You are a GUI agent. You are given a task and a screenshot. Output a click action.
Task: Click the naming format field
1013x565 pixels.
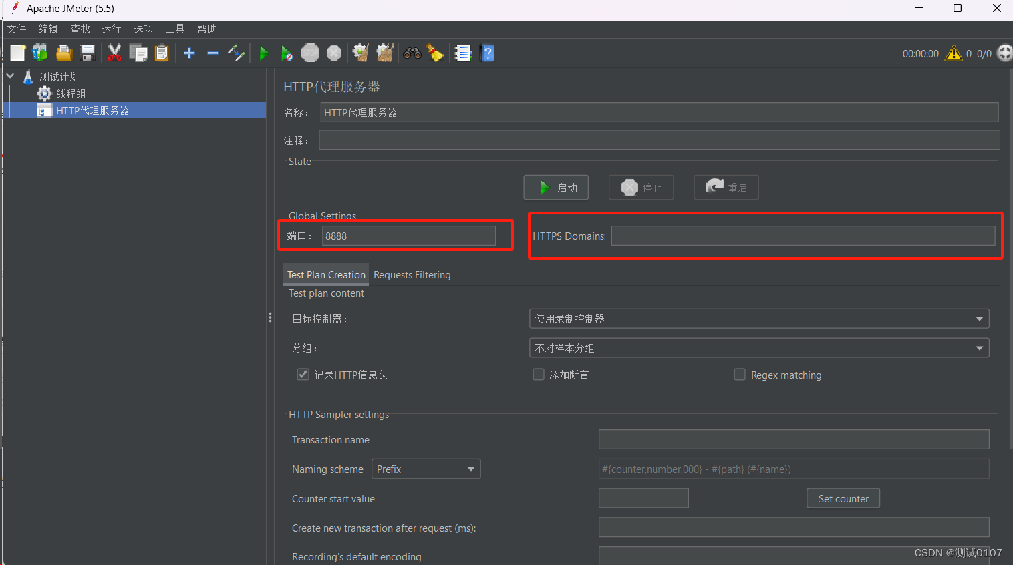click(794, 469)
